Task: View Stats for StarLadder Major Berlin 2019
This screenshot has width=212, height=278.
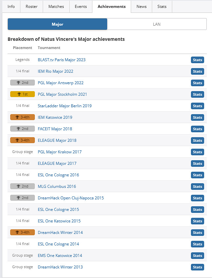Action: click(197, 106)
